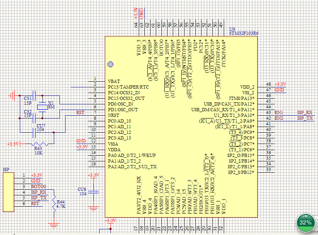
Task: Select the C31 capacitor symbol
Action: (34, 95)
